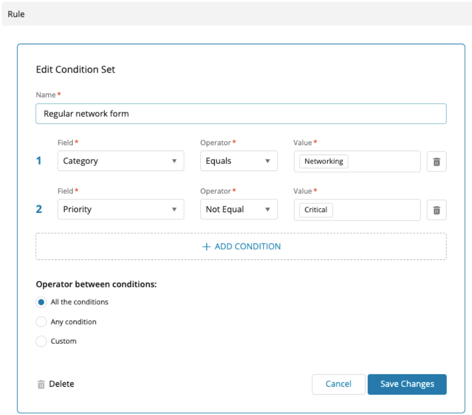This screenshot has height=415, width=472.
Task: Click the Save Changes button
Action: 407,384
